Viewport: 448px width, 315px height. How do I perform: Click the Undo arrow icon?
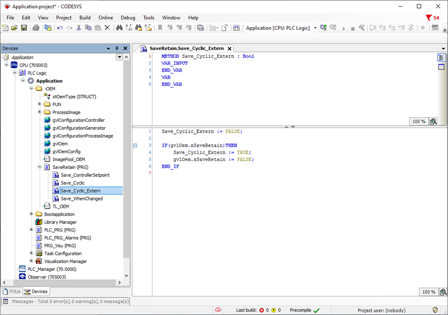(60, 28)
